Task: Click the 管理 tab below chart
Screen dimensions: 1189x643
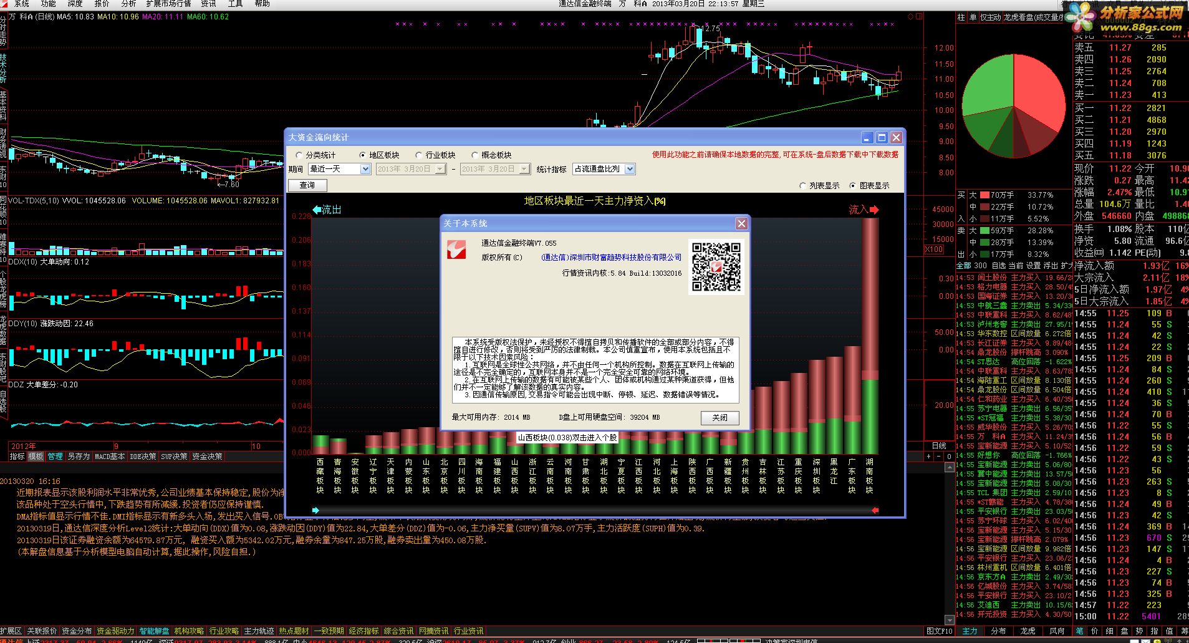Action: tap(55, 457)
